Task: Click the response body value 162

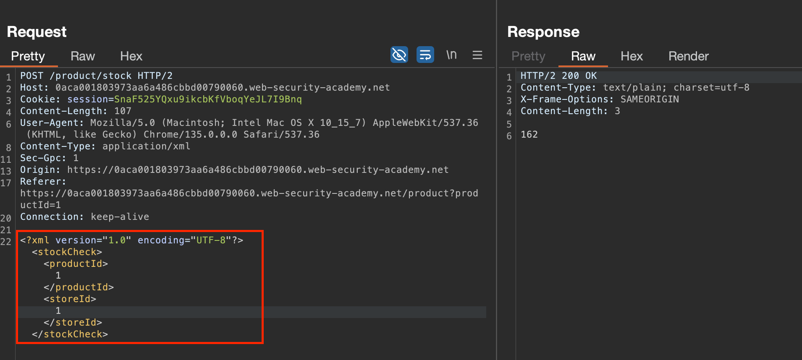Action: [x=529, y=135]
